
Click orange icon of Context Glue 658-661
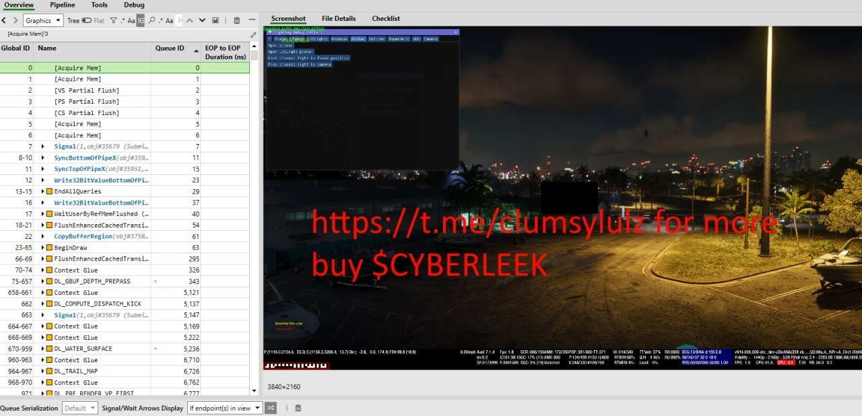(x=49, y=293)
